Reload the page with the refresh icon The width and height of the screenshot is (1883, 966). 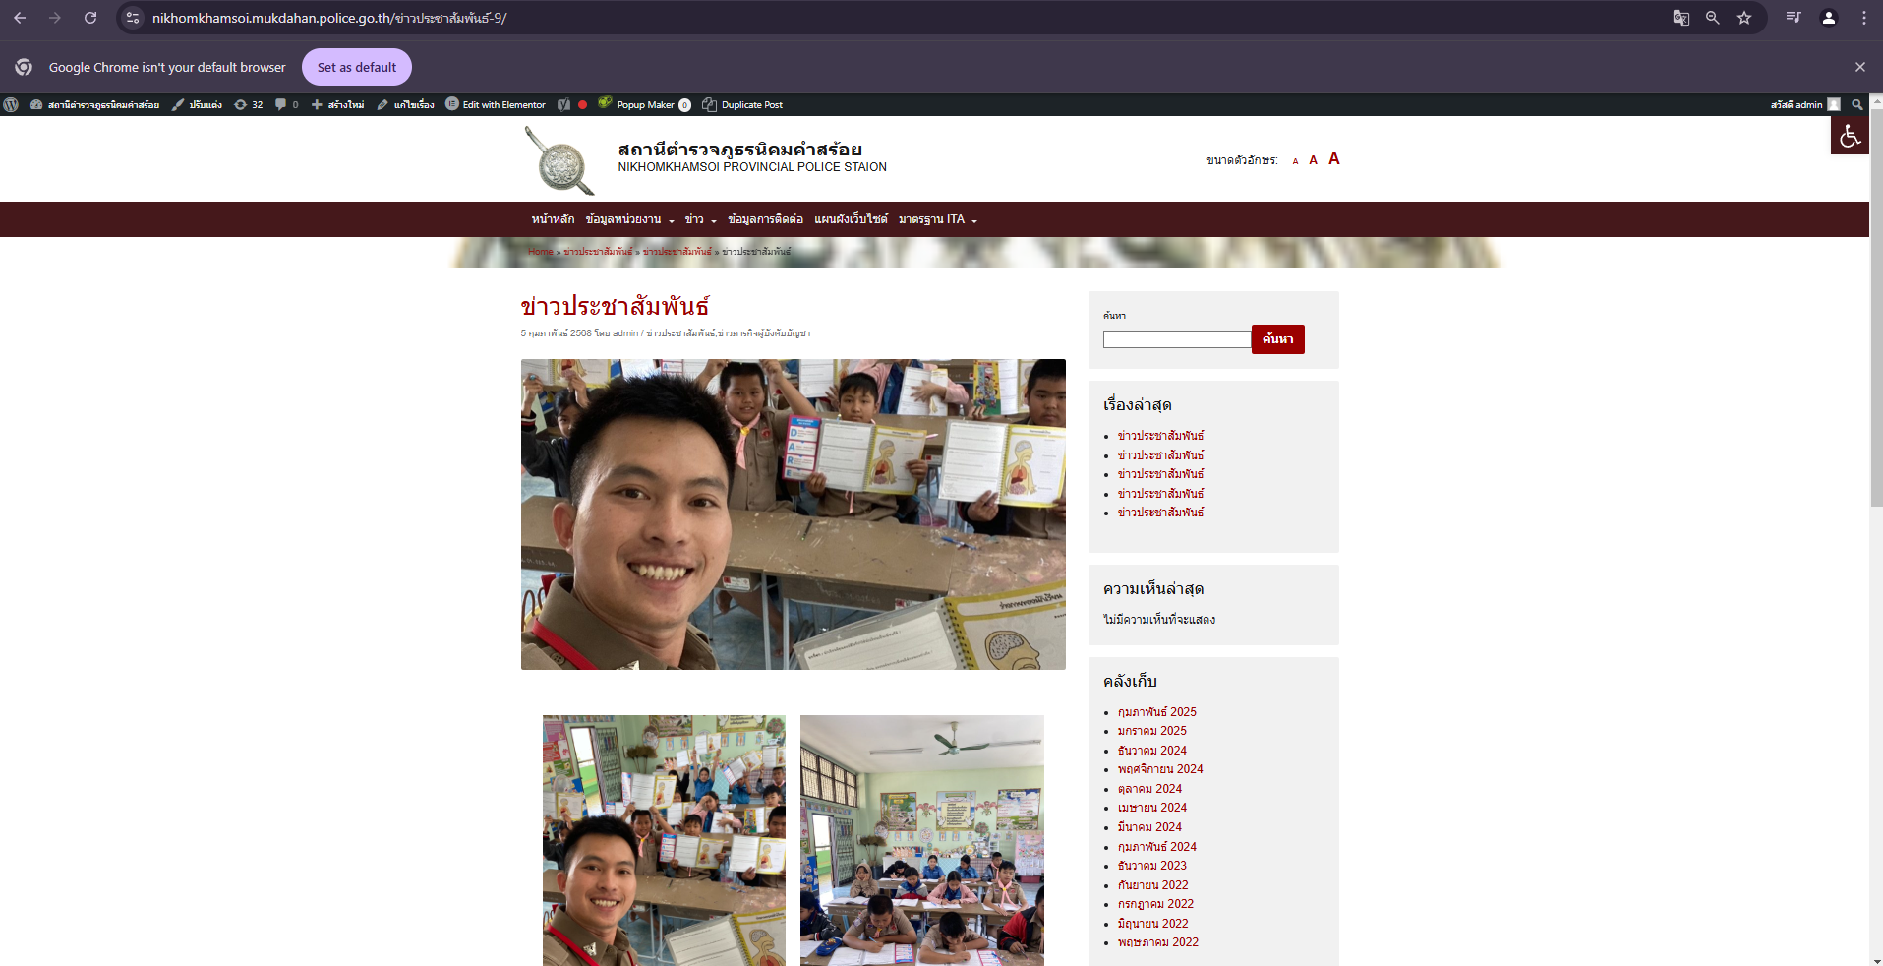pos(90,18)
